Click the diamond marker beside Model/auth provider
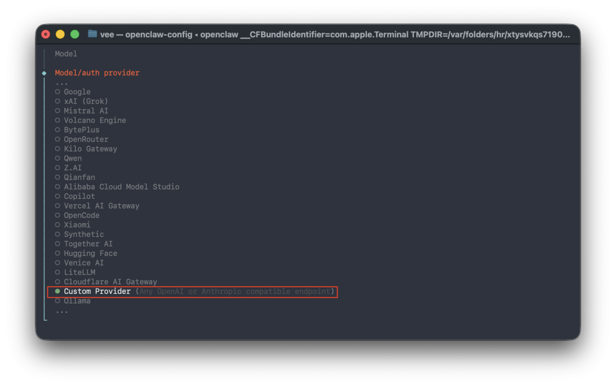Image resolution: width=616 pixels, height=387 pixels. 44,73
